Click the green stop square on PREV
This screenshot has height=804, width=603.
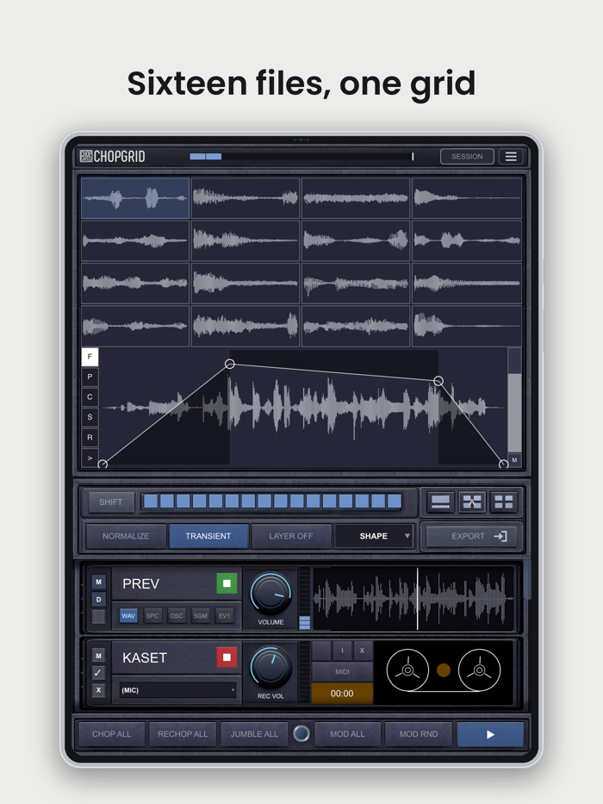tap(227, 583)
